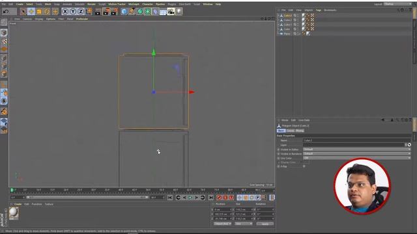The image size is (417, 234).
Task: Open the Layout dropdown
Action: (397, 5)
